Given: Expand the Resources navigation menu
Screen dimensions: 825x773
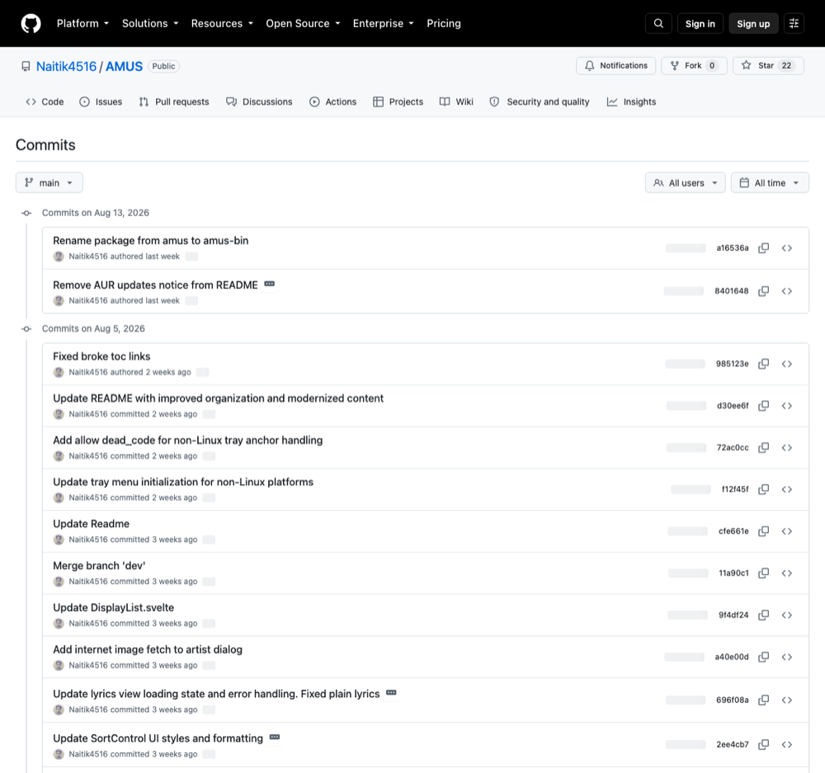Looking at the screenshot, I should click(x=222, y=24).
